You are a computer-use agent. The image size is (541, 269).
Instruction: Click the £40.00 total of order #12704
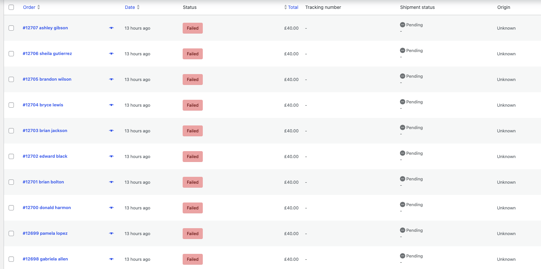point(291,105)
